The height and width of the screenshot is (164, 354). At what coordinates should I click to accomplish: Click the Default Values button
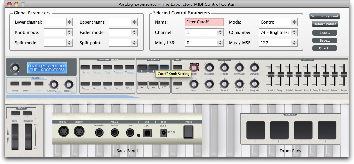[x=325, y=24]
